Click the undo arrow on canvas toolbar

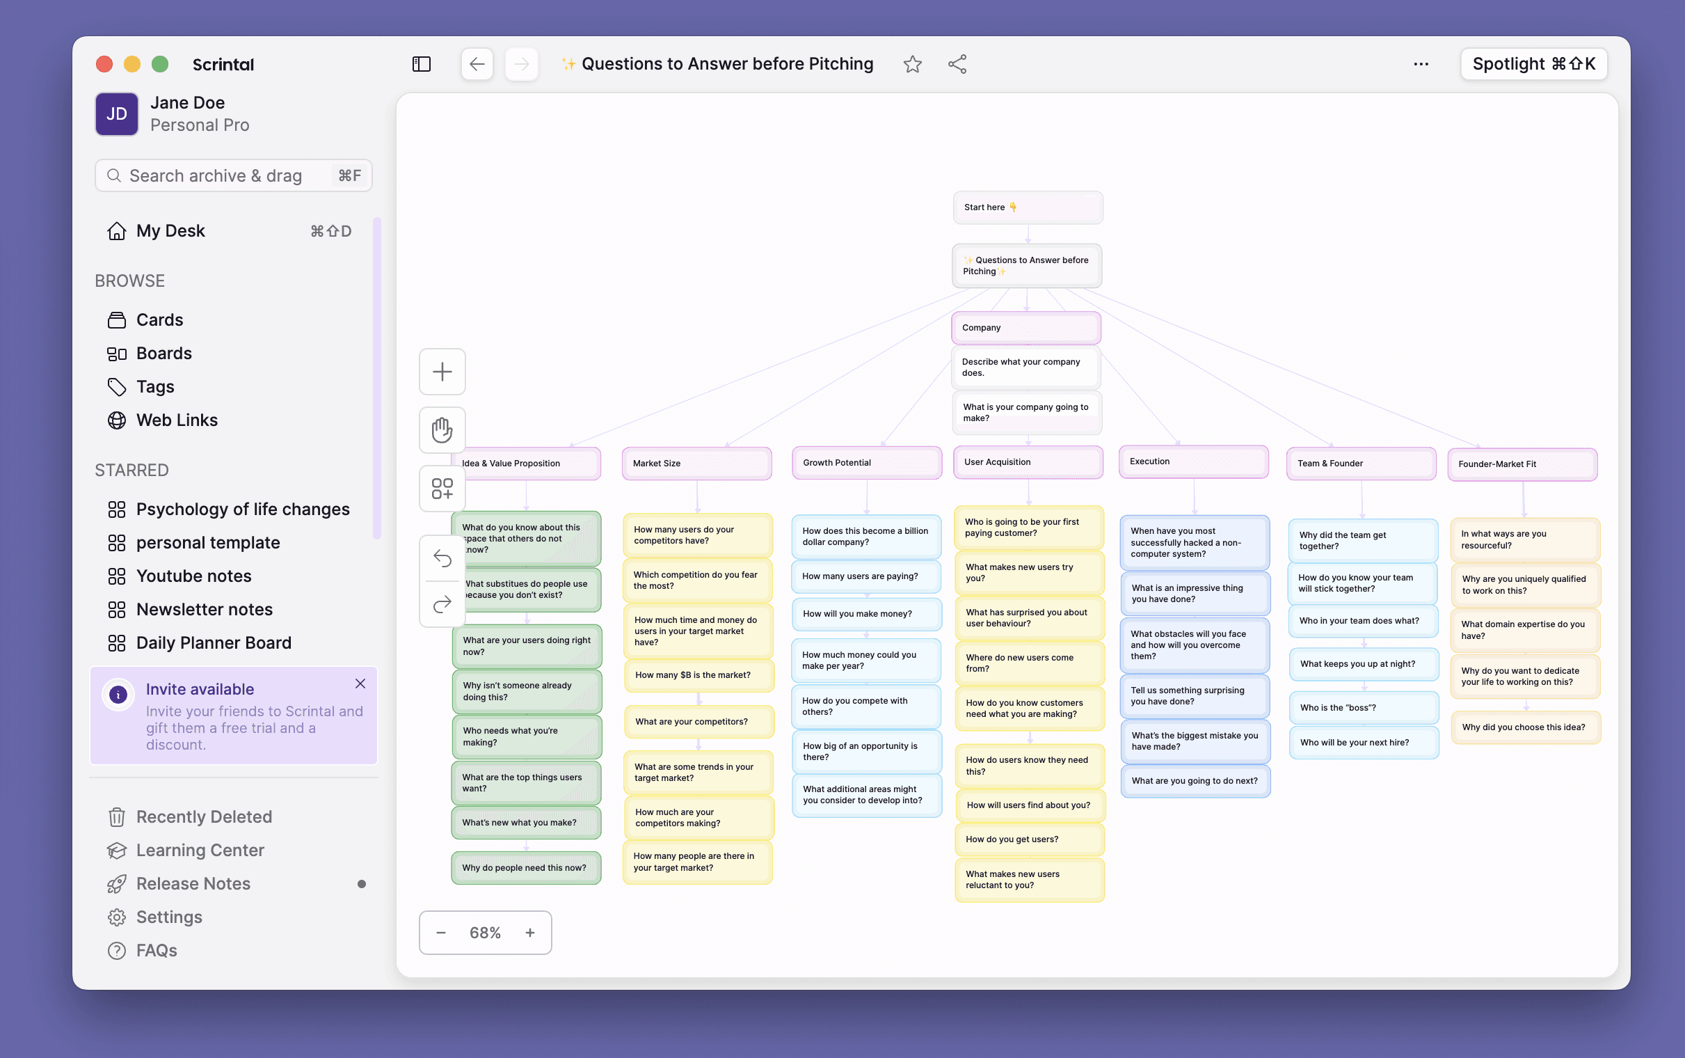(x=442, y=558)
